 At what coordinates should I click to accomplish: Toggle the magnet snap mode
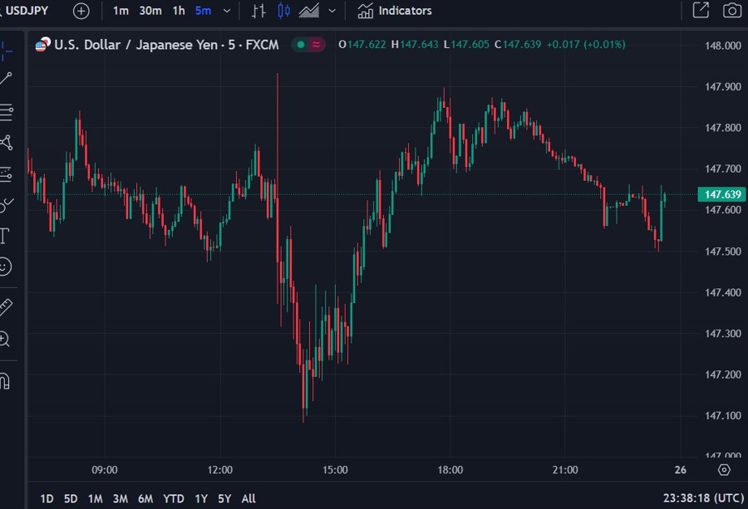pyautogui.click(x=5, y=381)
